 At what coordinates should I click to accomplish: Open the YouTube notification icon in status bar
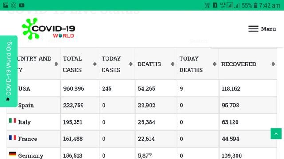click(22, 5)
